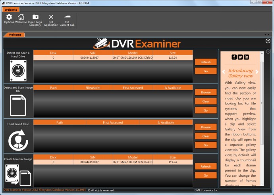Select the Welcome ribbon tab
The width and height of the screenshot is (274, 195).
pos(11,10)
